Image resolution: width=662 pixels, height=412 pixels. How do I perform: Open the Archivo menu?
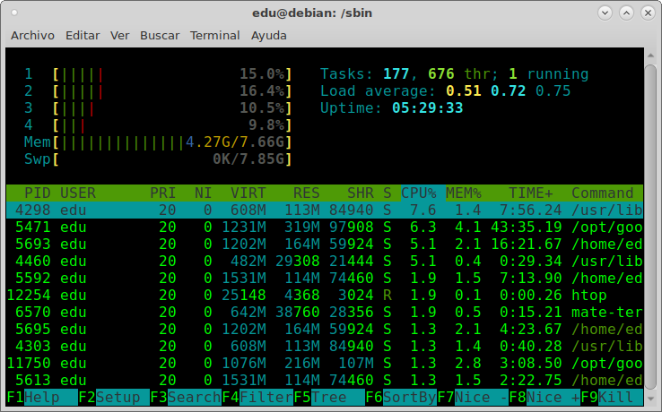(32, 35)
